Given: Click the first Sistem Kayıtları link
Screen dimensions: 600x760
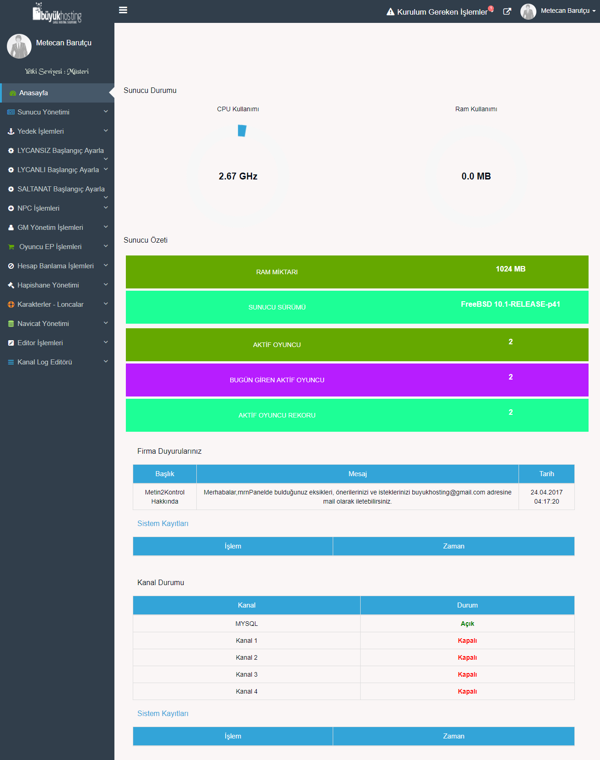Looking at the screenshot, I should point(162,523).
